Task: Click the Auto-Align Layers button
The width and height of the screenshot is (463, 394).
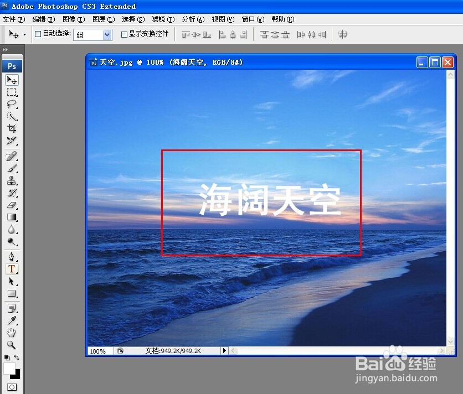Action: tap(342, 34)
